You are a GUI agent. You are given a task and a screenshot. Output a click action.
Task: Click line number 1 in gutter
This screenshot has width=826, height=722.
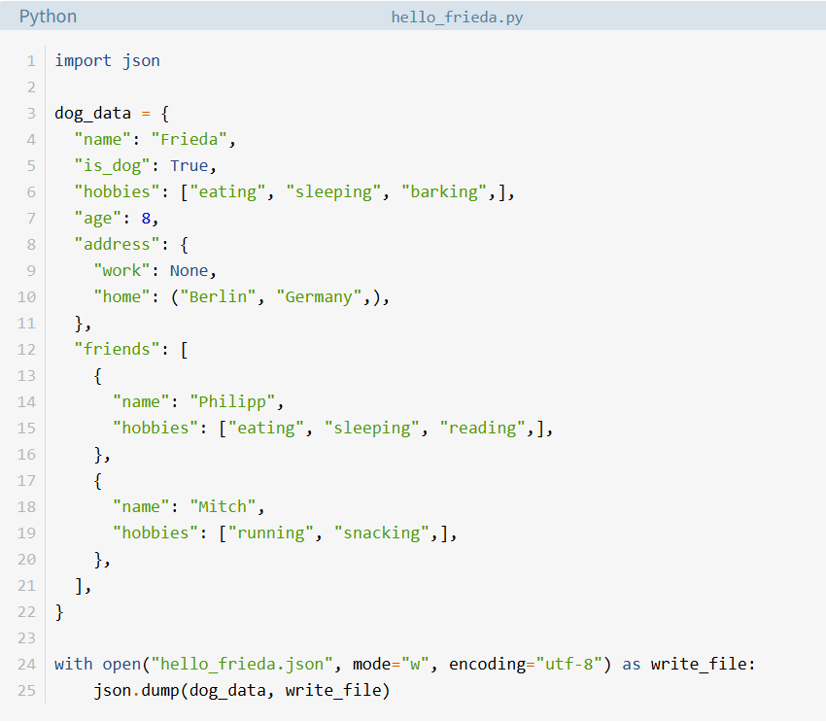(31, 61)
